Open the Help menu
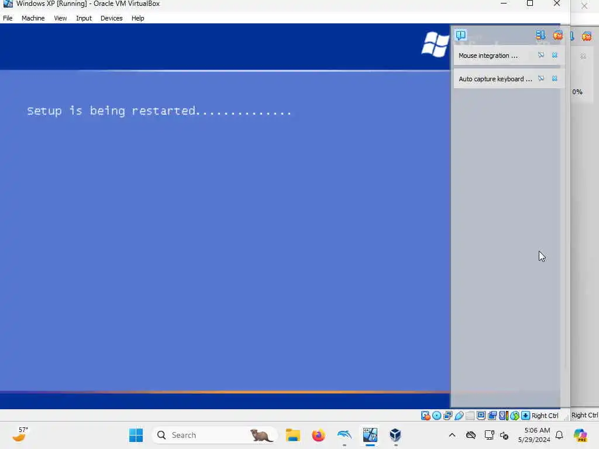599x449 pixels. 138,18
